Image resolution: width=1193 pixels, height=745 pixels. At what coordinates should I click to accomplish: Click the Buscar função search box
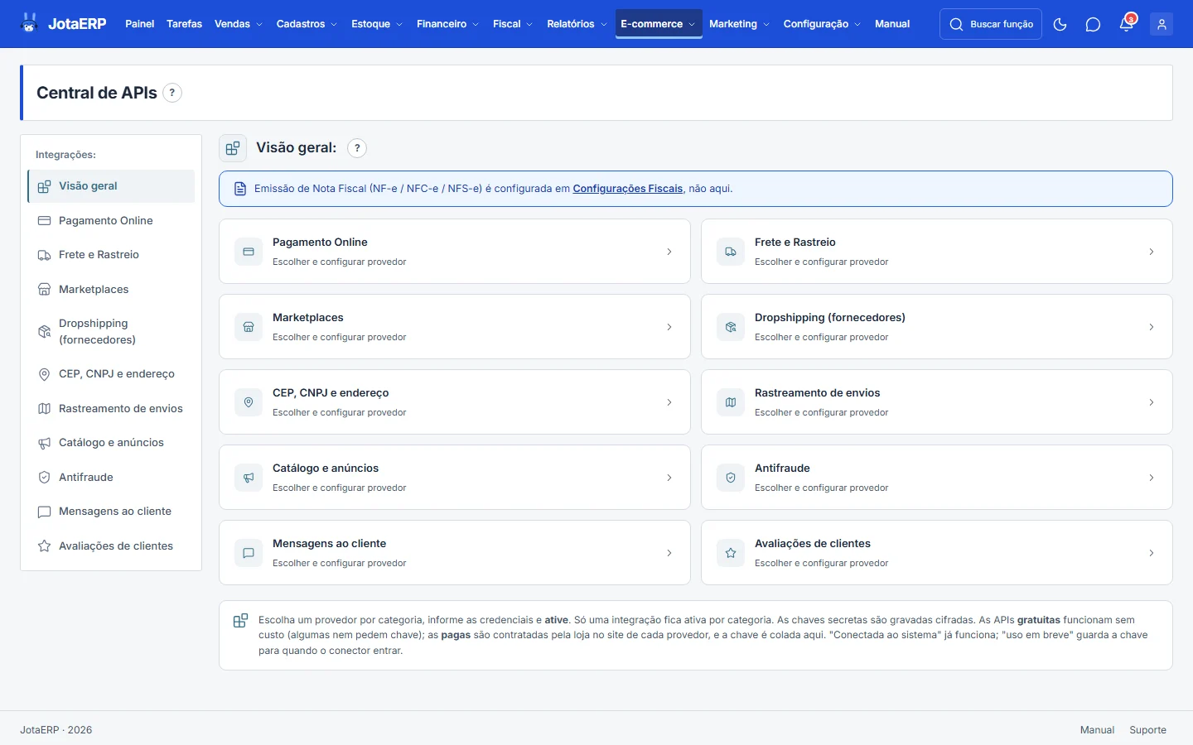[991, 24]
